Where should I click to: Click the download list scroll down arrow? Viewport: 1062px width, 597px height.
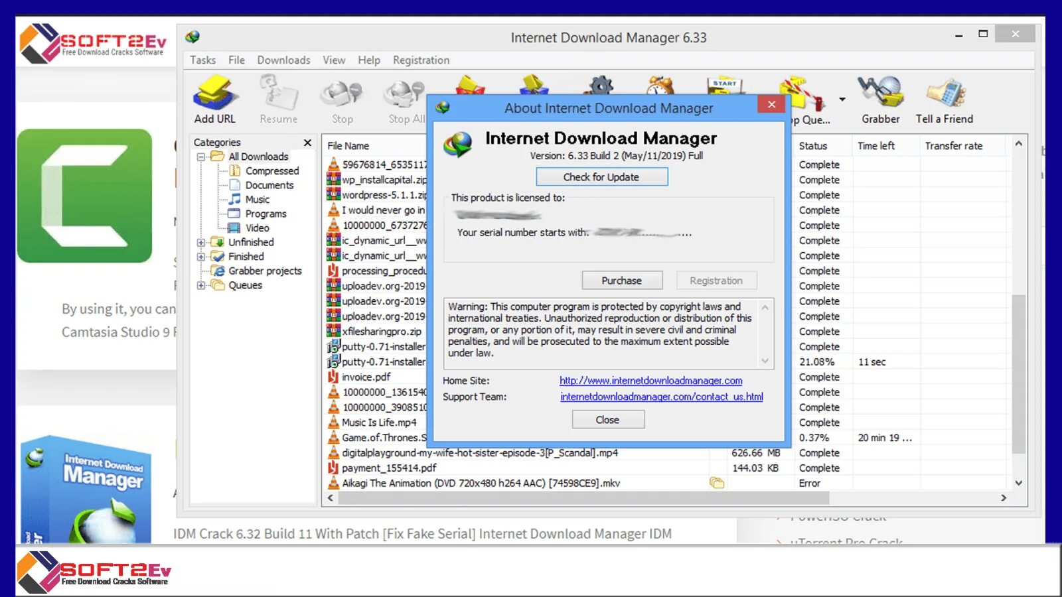(x=1019, y=483)
